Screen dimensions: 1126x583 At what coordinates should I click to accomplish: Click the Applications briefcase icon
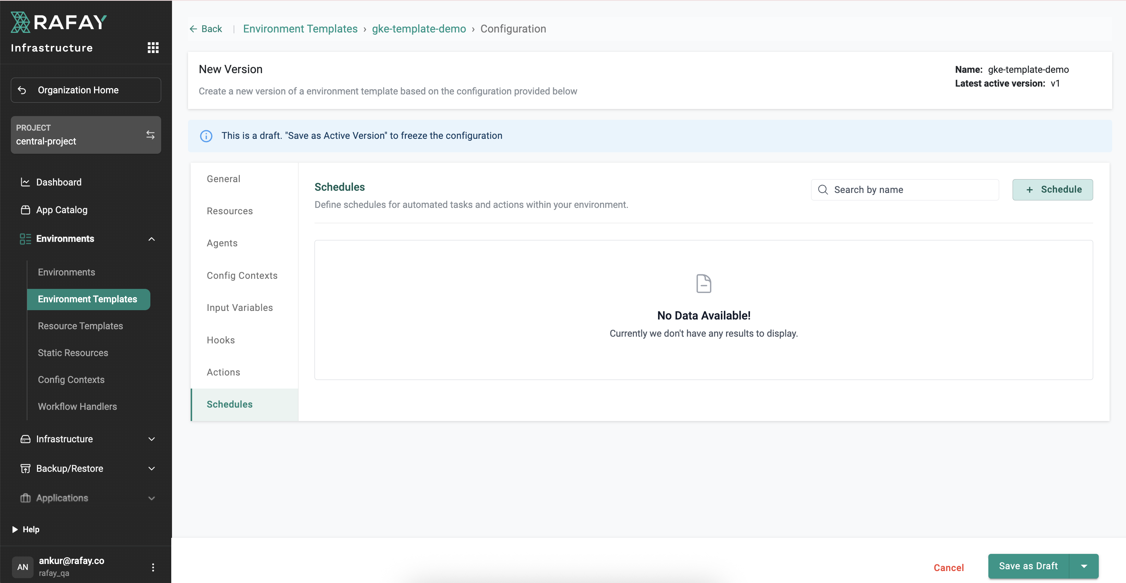(25, 498)
